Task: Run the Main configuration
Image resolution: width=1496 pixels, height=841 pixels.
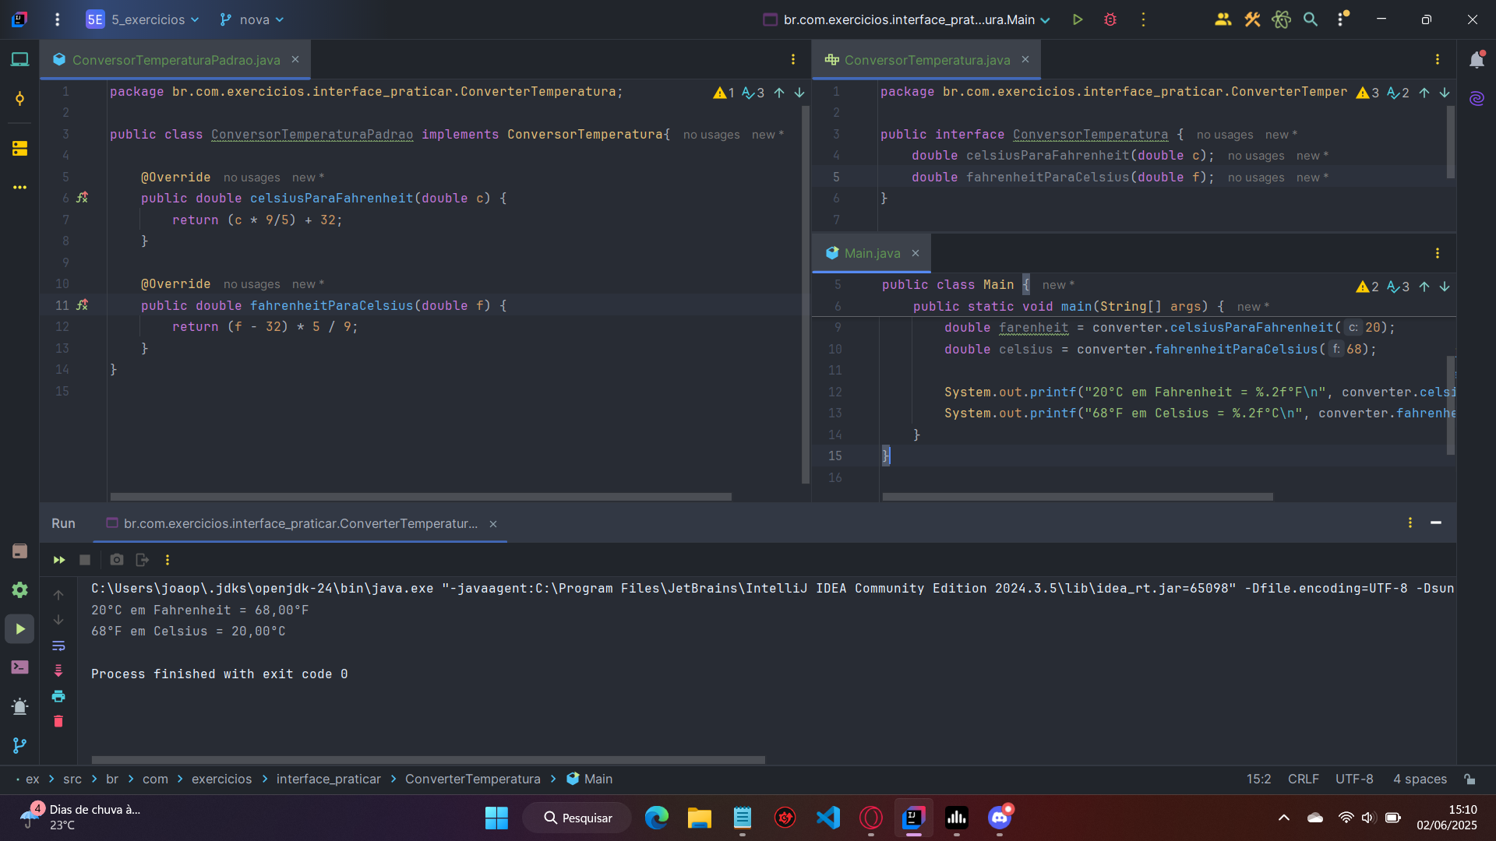Action: click(1078, 19)
